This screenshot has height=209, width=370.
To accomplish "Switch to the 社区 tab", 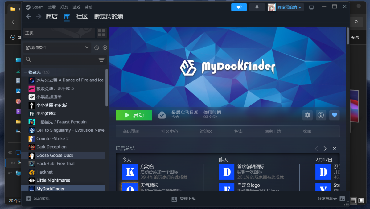I will click(82, 17).
